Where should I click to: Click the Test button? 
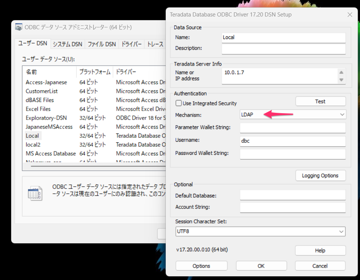(320, 101)
